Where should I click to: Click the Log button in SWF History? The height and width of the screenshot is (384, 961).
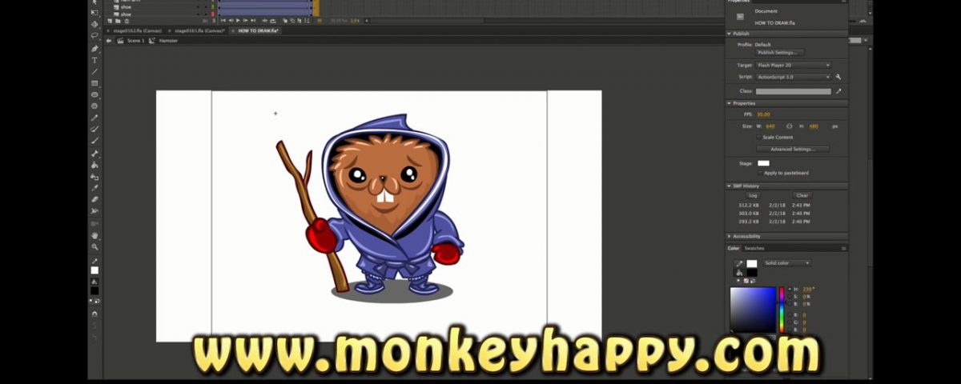pyautogui.click(x=753, y=195)
